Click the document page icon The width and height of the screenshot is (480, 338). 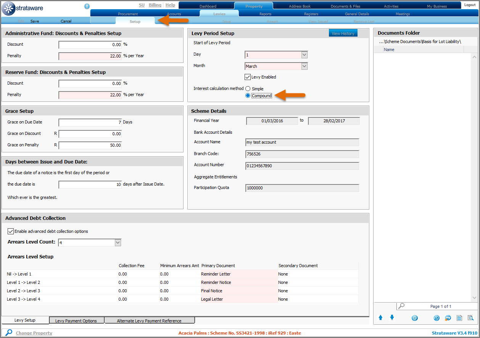pos(459,318)
